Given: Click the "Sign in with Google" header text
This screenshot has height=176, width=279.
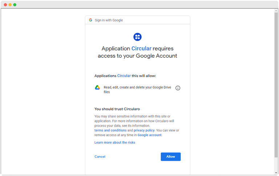Looking at the screenshot, I should click(109, 20).
